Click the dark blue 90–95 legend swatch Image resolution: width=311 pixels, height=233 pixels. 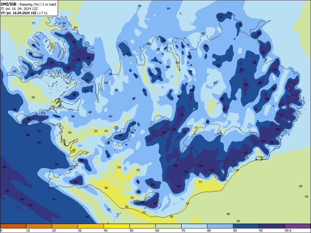tap(246, 226)
